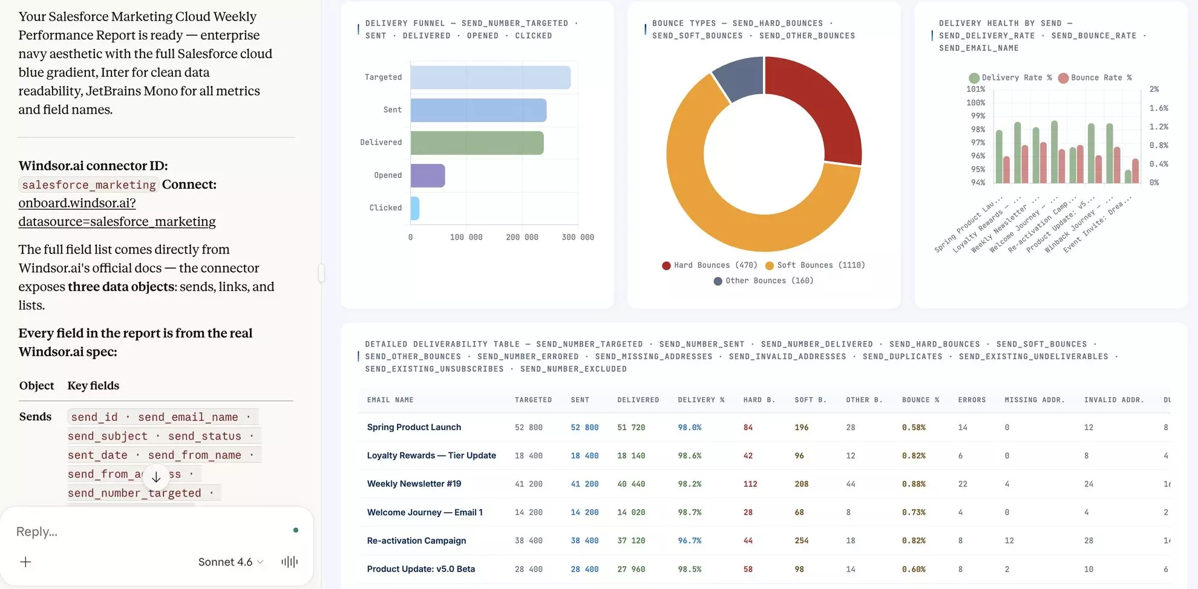Image resolution: width=1198 pixels, height=589 pixels.
Task: Select the Re-activation Campaign row name
Action: [416, 541]
